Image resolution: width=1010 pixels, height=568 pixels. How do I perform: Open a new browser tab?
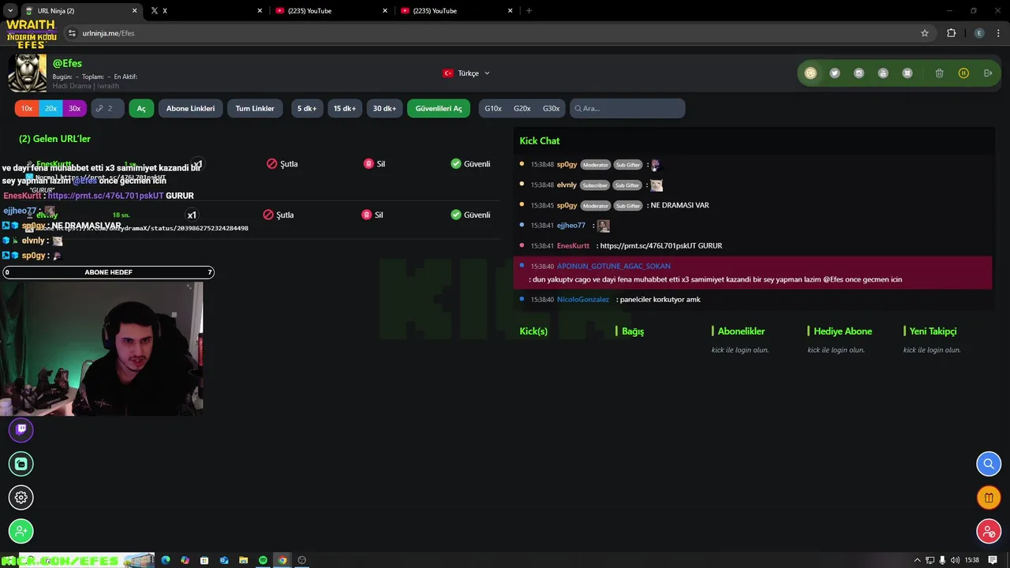(529, 11)
